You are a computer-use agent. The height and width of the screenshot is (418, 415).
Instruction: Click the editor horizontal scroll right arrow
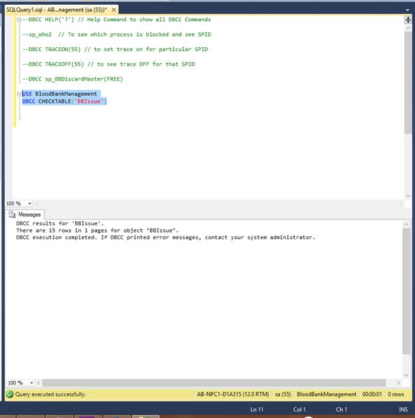400,203
